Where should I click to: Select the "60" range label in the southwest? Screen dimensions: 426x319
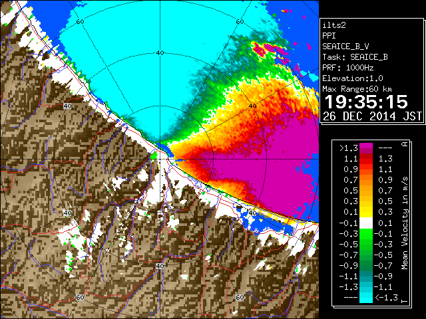click(80, 297)
